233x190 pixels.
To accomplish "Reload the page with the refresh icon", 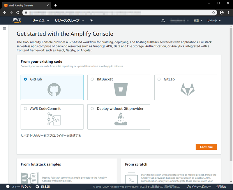I will click(x=18, y=13).
